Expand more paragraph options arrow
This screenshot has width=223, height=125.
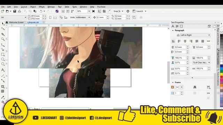coord(192,78)
